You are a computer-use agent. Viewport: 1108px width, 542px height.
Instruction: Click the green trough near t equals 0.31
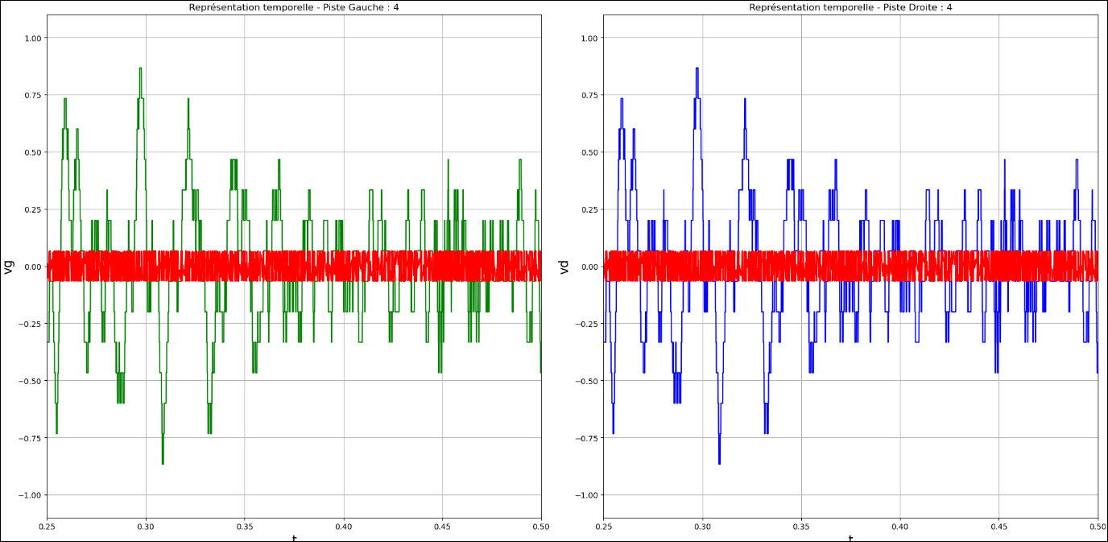coord(163,463)
